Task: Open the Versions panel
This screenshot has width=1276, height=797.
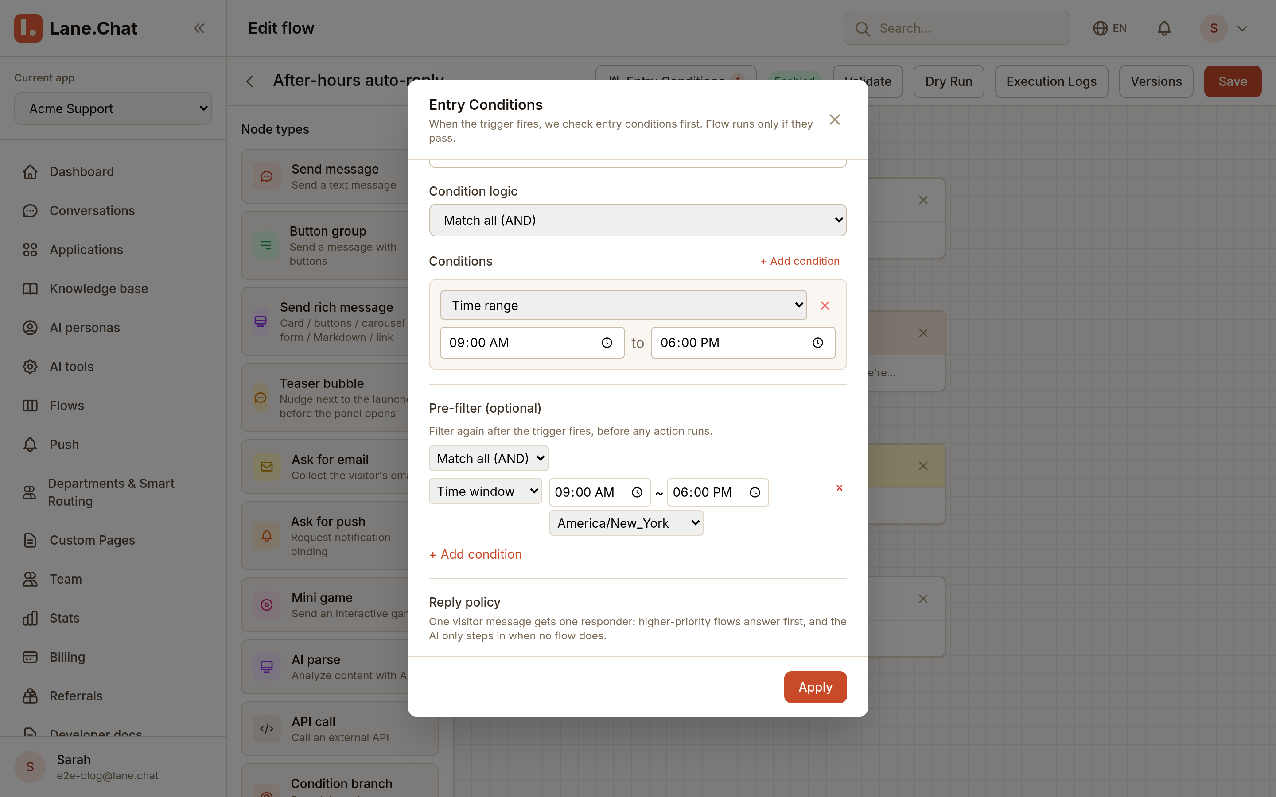Action: [1156, 82]
